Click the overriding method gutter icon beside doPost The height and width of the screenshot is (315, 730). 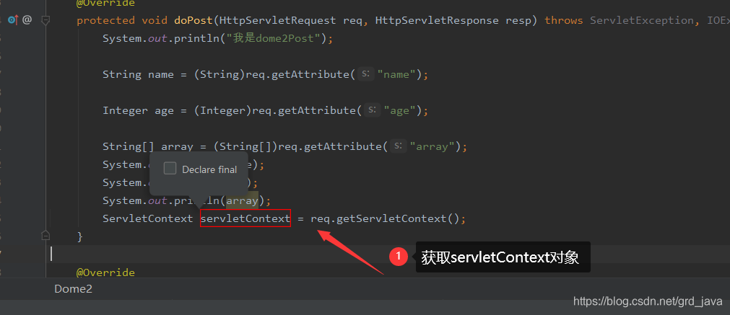(13, 20)
